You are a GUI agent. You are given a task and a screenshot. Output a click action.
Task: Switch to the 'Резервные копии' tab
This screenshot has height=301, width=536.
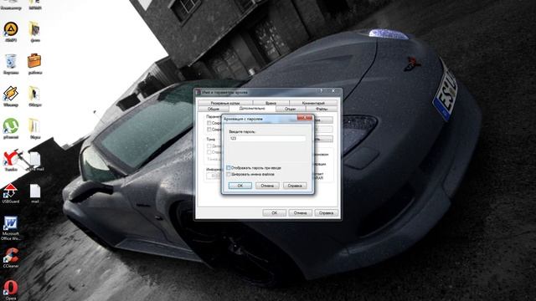[x=225, y=103]
